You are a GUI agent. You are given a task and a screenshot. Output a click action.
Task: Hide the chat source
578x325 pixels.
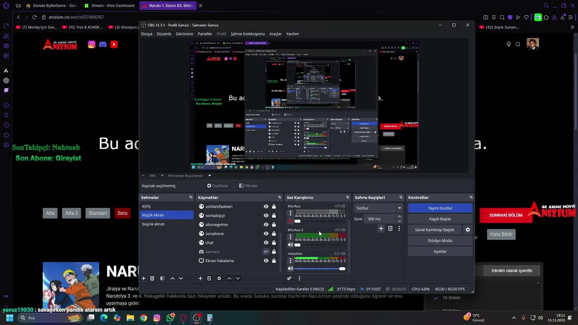266,242
